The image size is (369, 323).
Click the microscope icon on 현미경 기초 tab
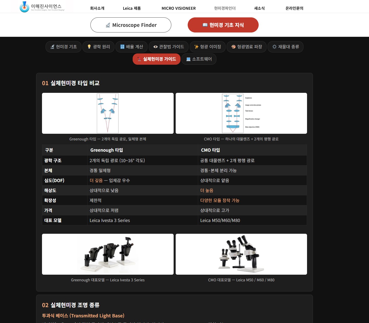pos(52,47)
